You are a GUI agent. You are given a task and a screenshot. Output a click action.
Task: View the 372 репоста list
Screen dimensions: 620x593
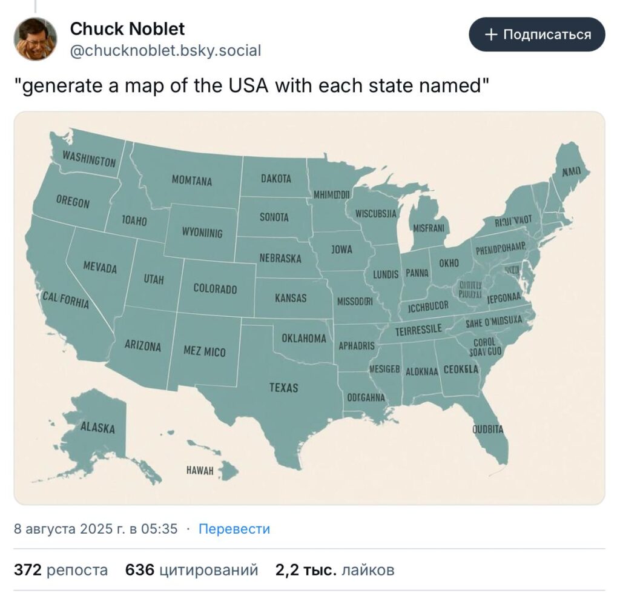pyautogui.click(x=61, y=570)
